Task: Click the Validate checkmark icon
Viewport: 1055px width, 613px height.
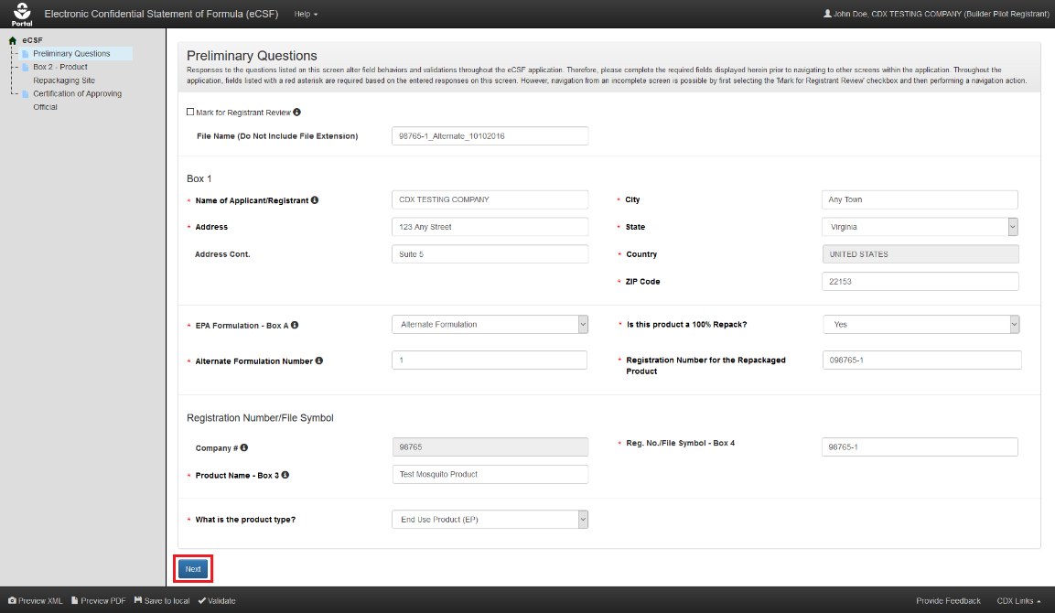Action: tap(202, 601)
